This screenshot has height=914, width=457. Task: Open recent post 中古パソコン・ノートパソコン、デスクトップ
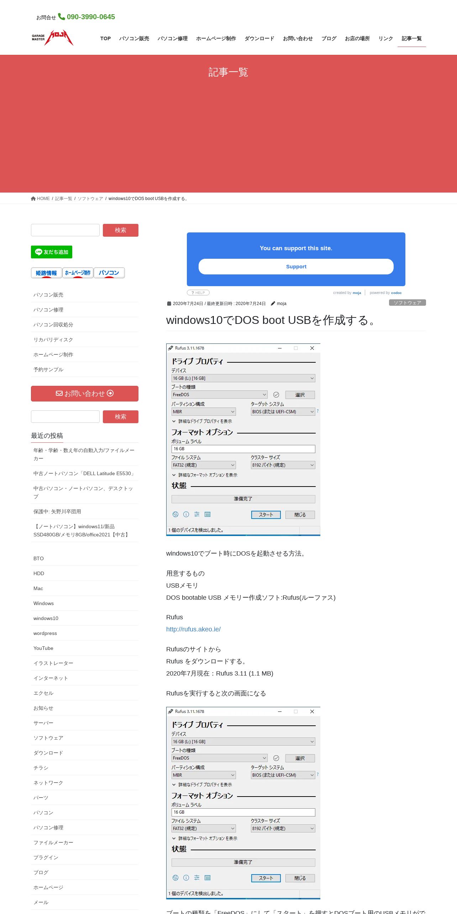pyautogui.click(x=84, y=493)
